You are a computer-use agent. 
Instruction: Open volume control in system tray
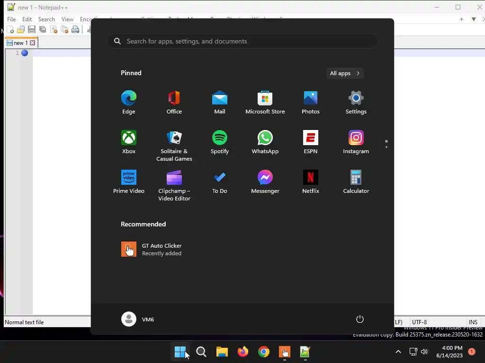424,352
